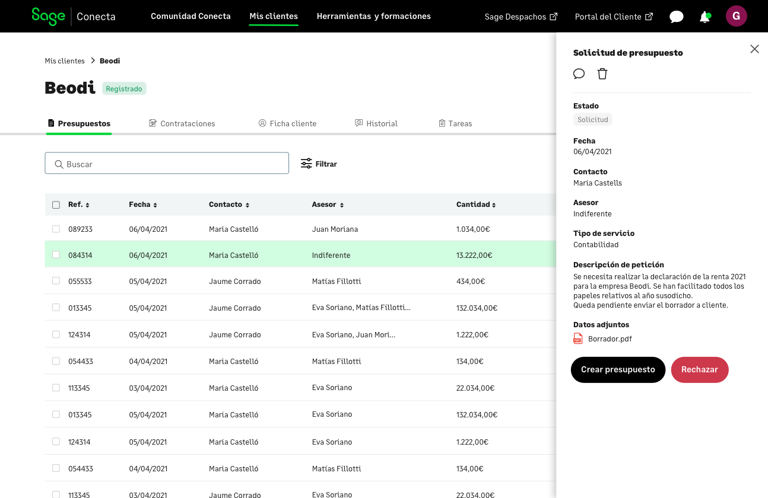Screen dimensions: 768x498
Task: Click the Crear presupuesto button
Action: [x=617, y=369]
